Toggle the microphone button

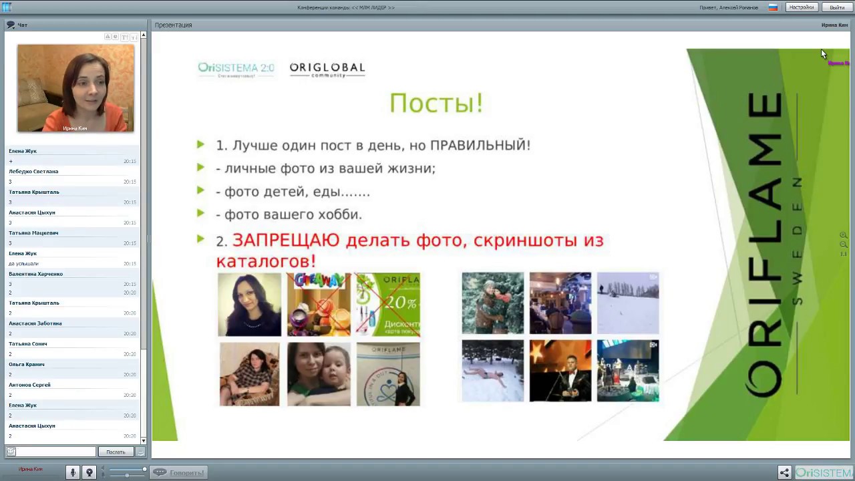(x=74, y=472)
